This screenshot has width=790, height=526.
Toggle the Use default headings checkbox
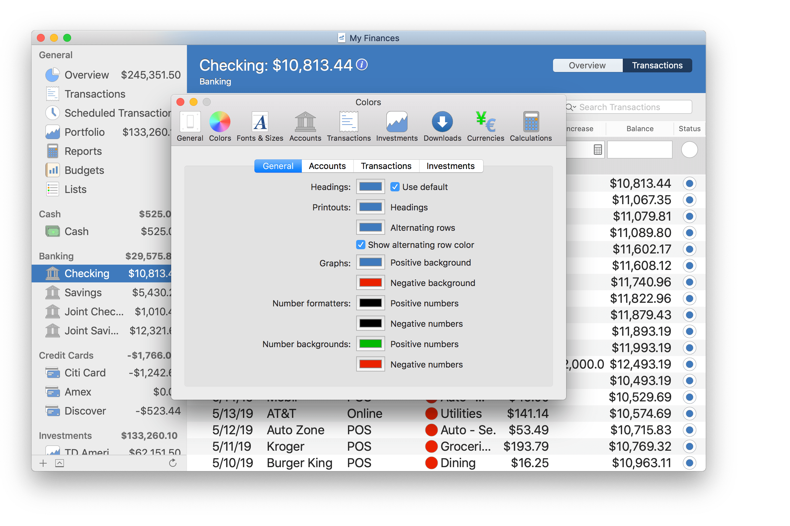coord(395,187)
